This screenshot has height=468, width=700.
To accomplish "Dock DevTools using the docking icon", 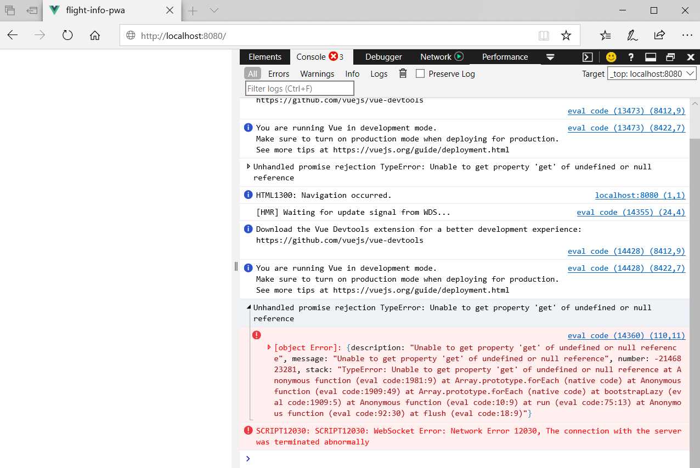I will [x=650, y=56].
